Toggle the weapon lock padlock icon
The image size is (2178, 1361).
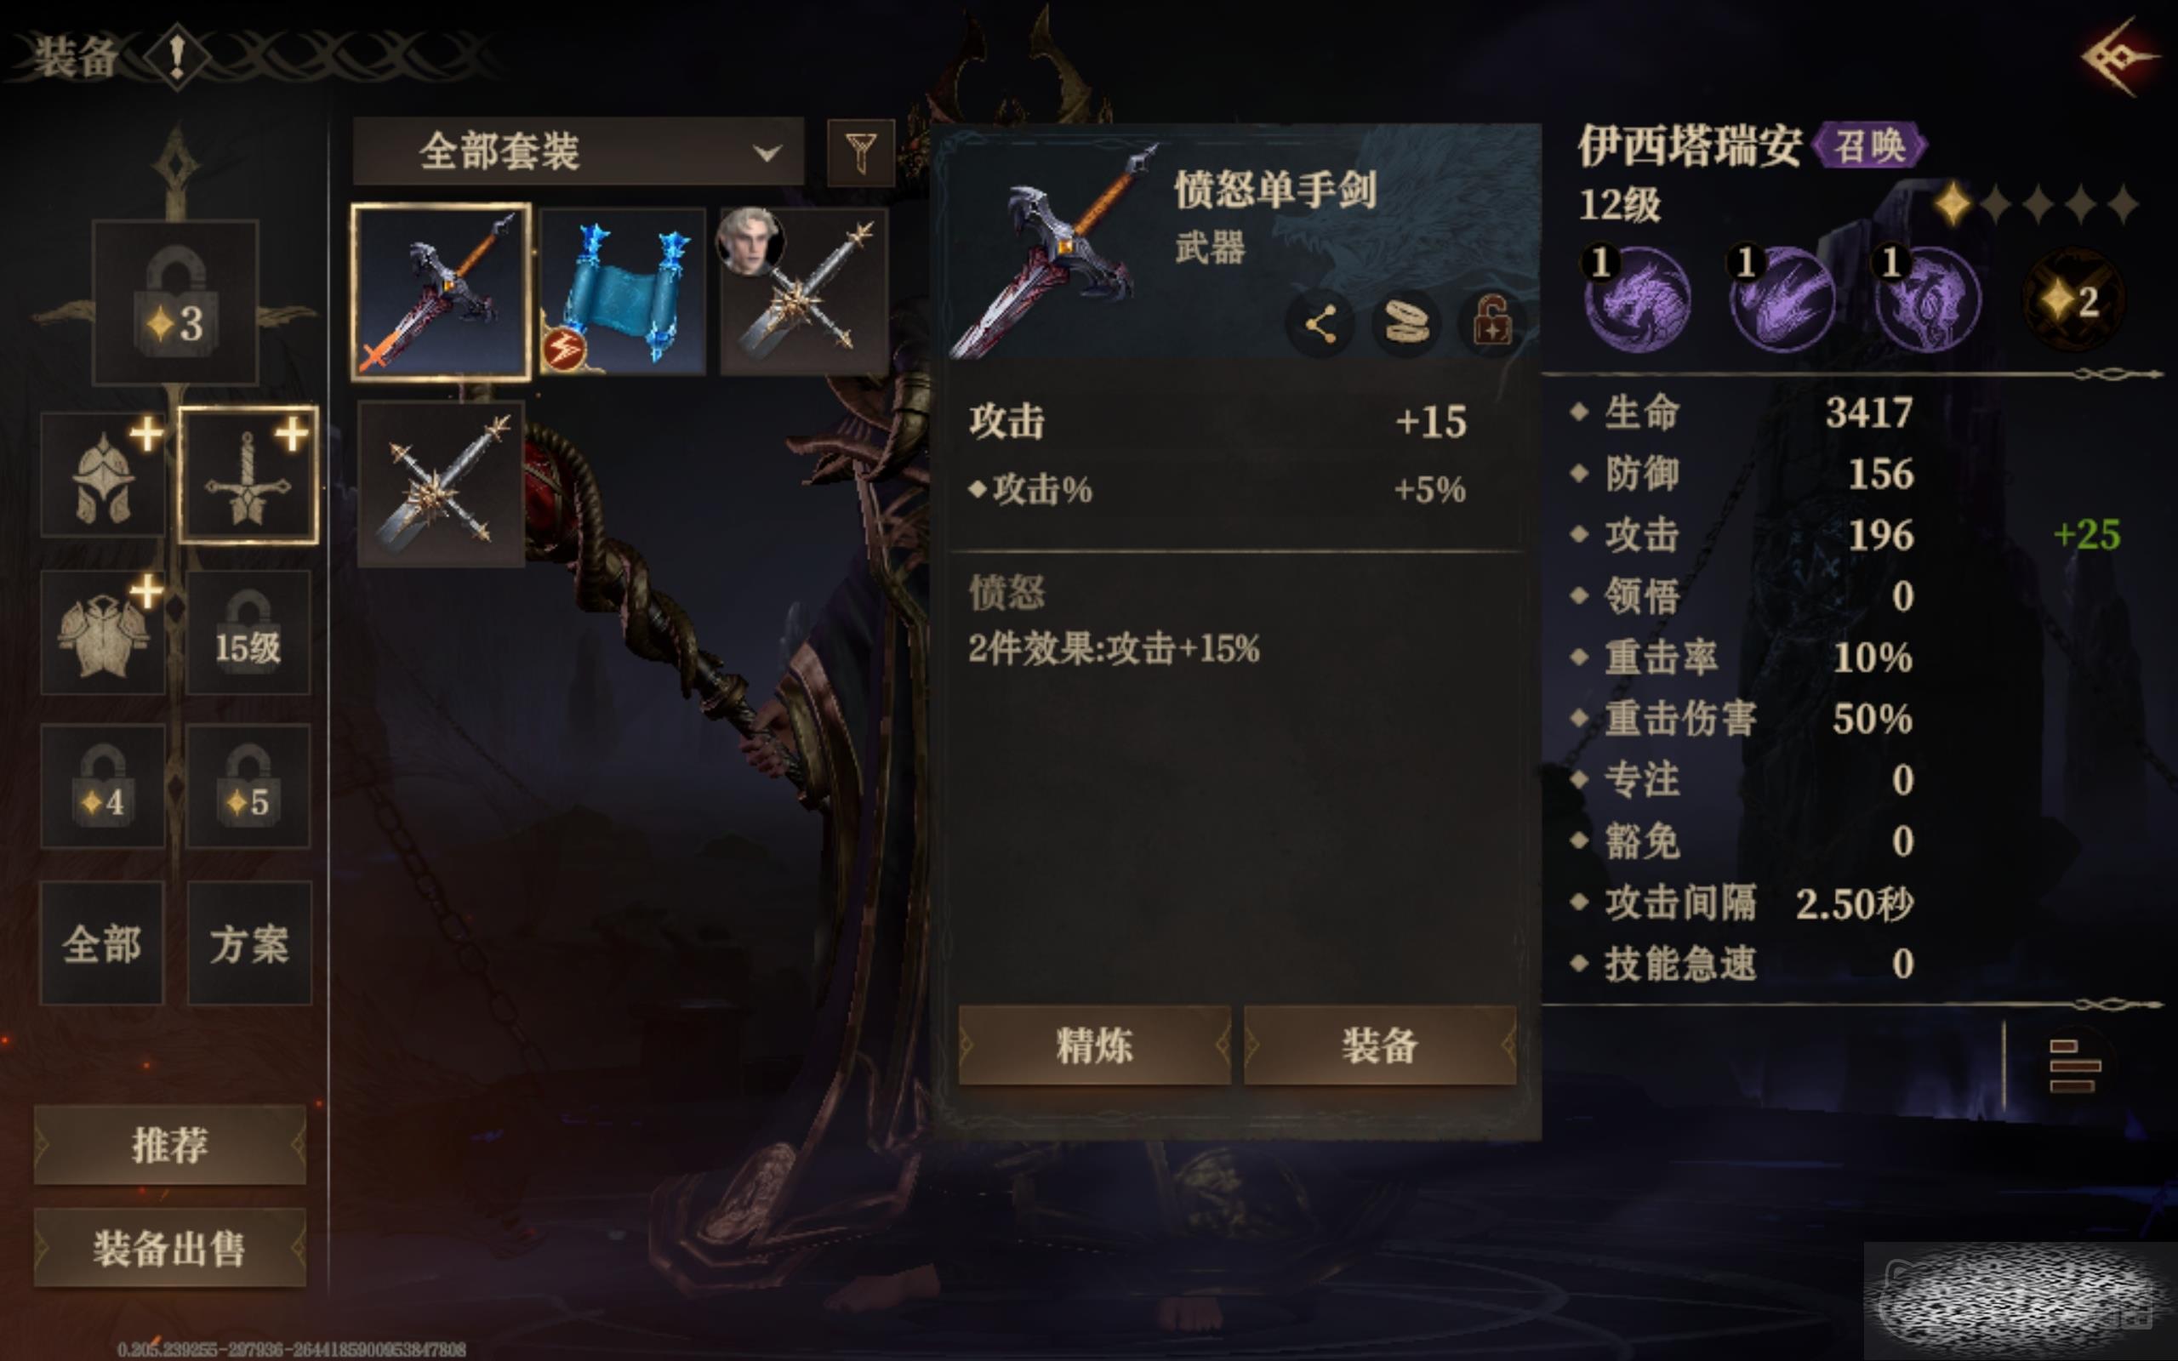pyautogui.click(x=1491, y=322)
